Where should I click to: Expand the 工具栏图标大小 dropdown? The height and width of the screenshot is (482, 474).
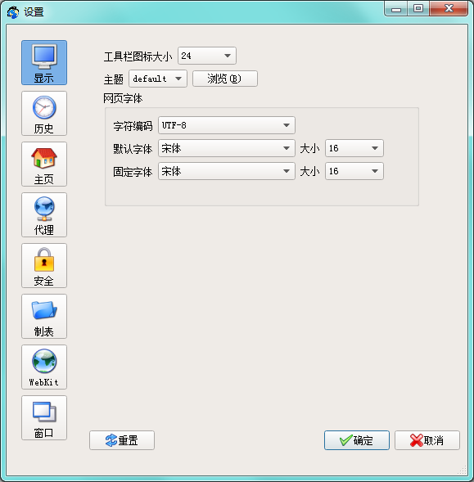207,56
